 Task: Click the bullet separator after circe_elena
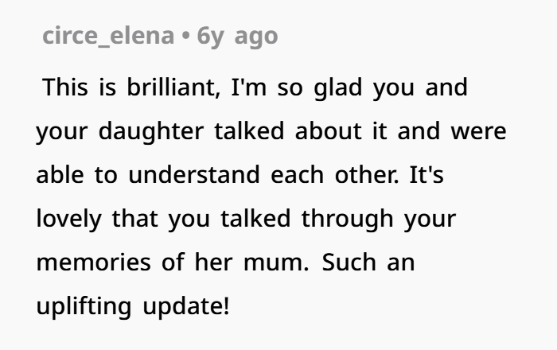[185, 37]
